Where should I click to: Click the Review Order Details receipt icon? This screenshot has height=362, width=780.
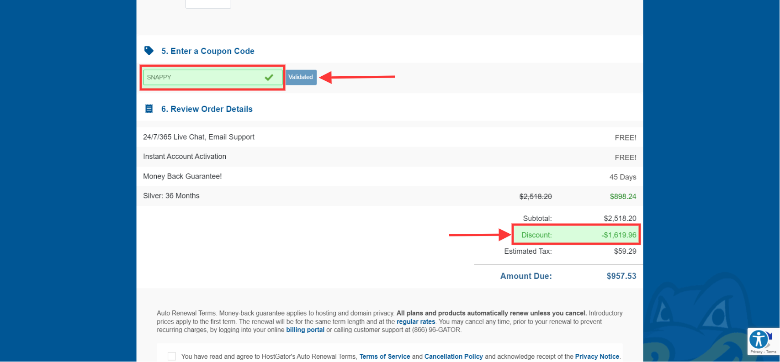(149, 109)
